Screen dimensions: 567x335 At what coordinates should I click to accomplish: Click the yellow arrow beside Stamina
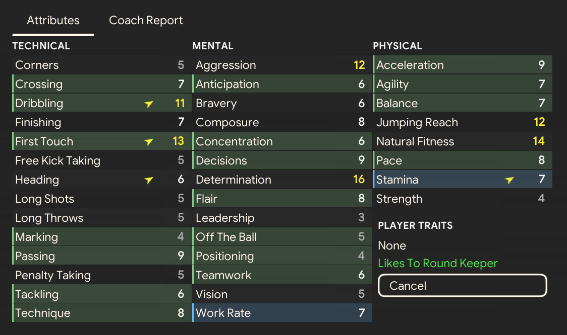[509, 180]
